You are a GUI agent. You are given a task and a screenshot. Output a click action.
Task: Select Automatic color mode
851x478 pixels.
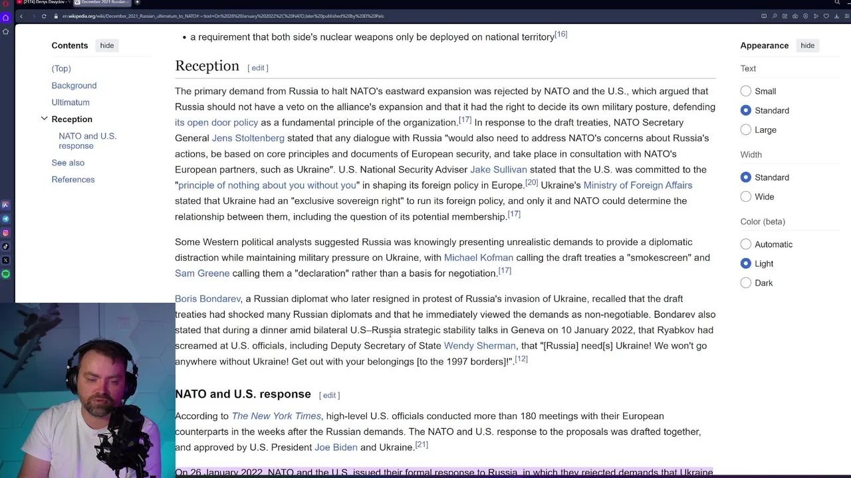(746, 244)
